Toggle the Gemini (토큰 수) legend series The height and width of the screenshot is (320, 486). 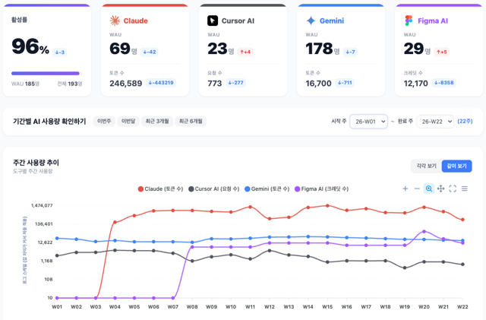point(267,189)
